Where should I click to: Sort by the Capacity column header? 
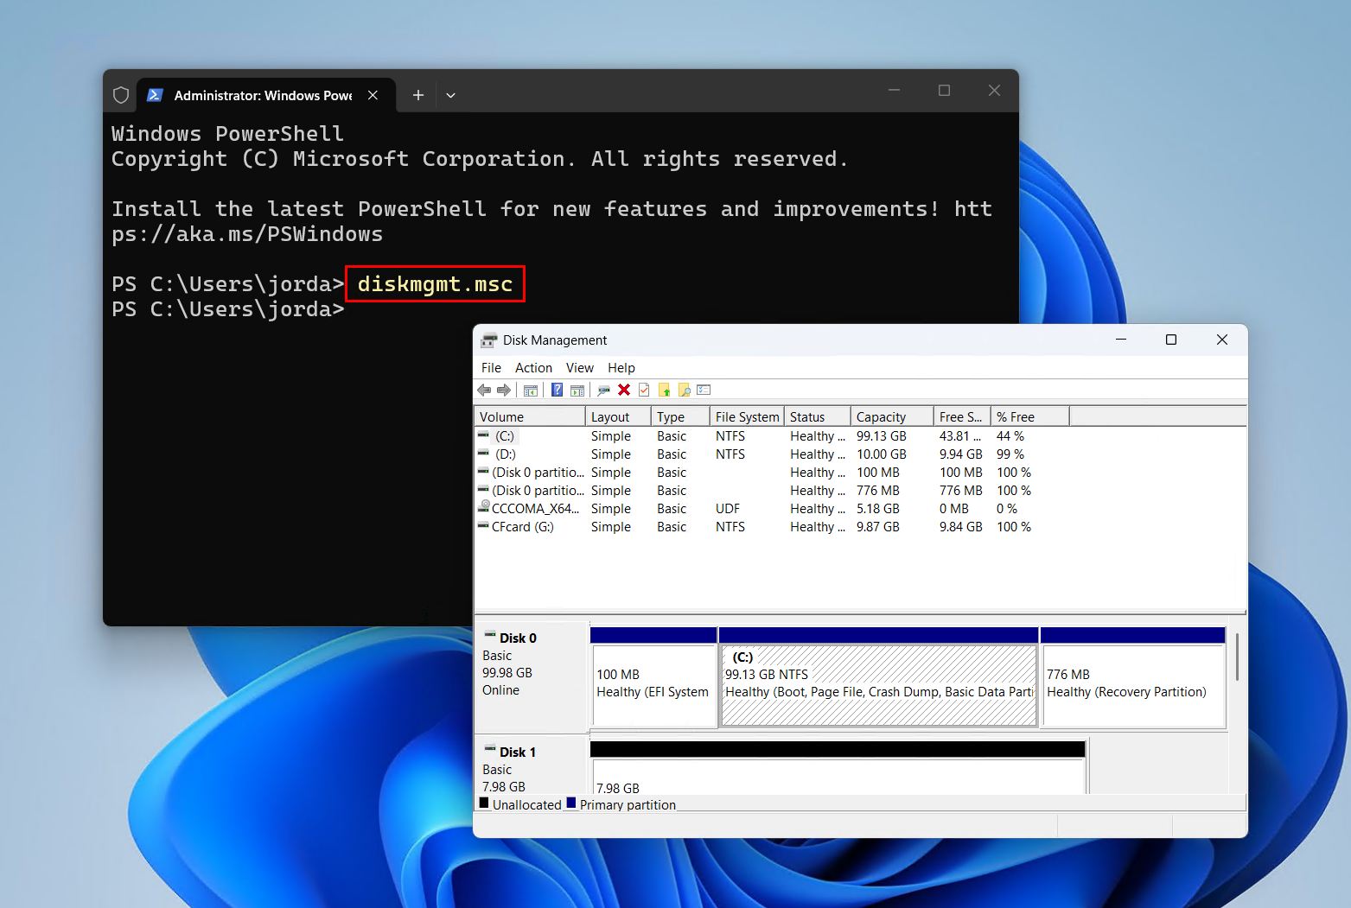(892, 416)
